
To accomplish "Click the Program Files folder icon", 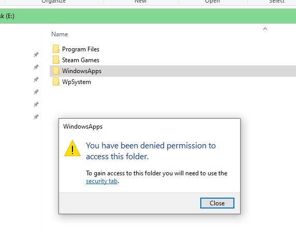I will pyautogui.click(x=56, y=49).
